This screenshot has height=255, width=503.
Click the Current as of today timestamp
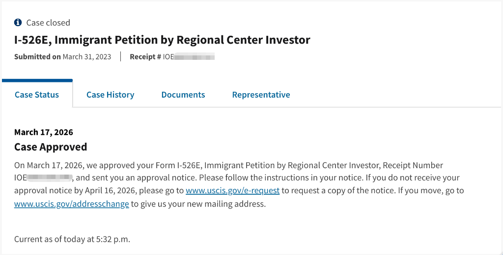tap(72, 239)
